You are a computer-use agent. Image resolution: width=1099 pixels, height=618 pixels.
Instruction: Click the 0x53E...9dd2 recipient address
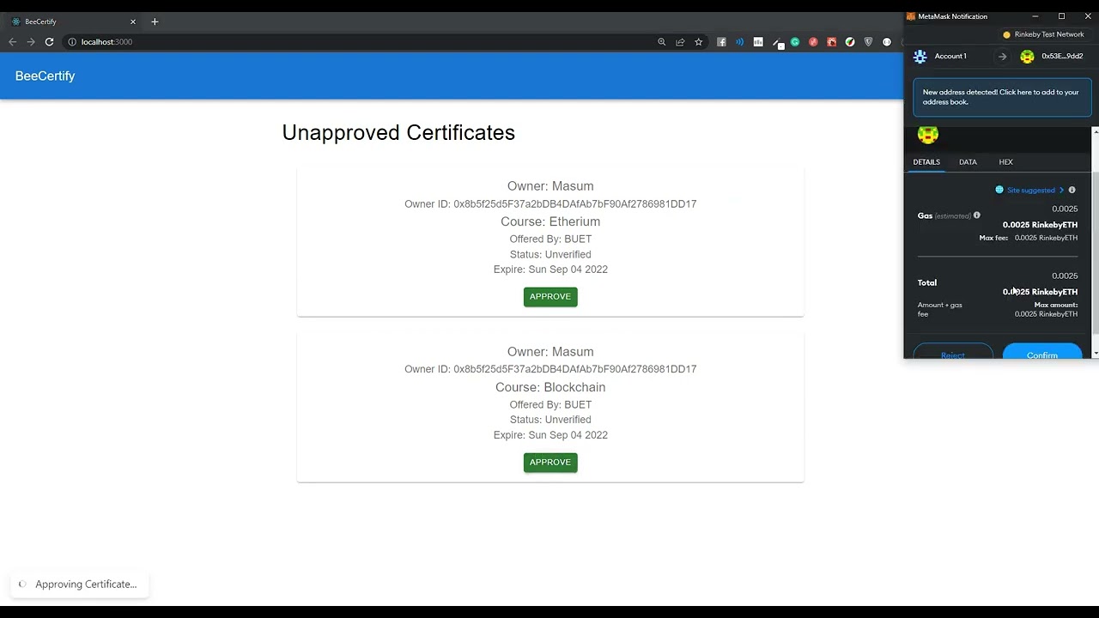[1062, 57]
